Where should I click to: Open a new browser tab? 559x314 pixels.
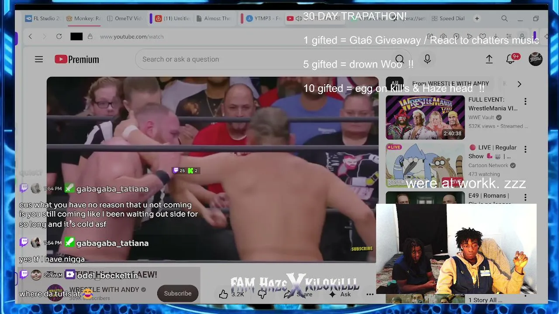tap(477, 19)
